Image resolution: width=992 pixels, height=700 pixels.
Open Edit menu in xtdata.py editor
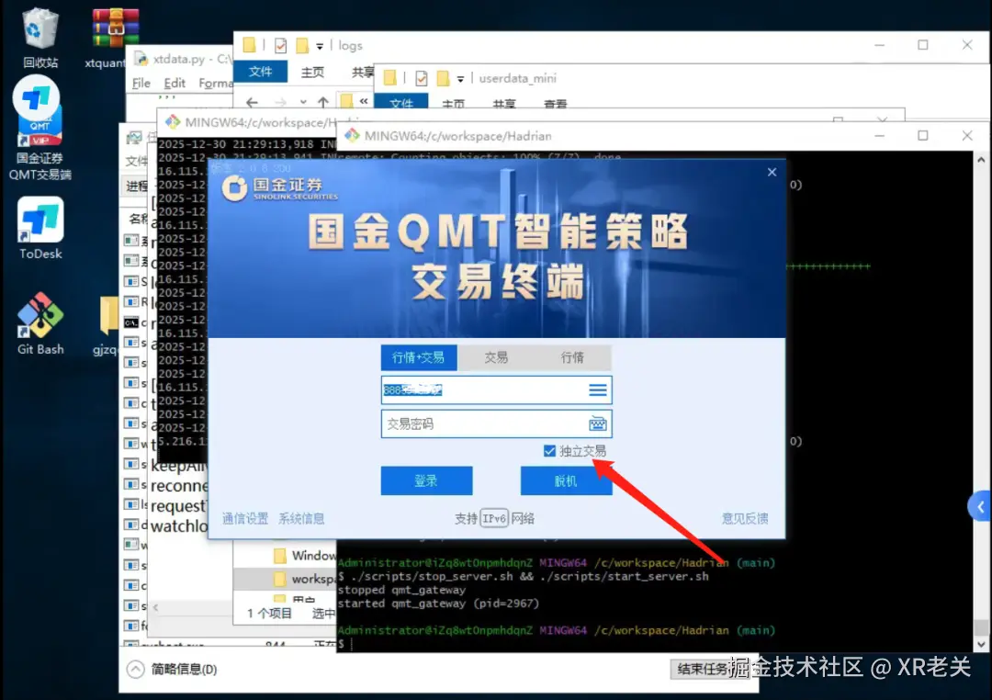[175, 83]
